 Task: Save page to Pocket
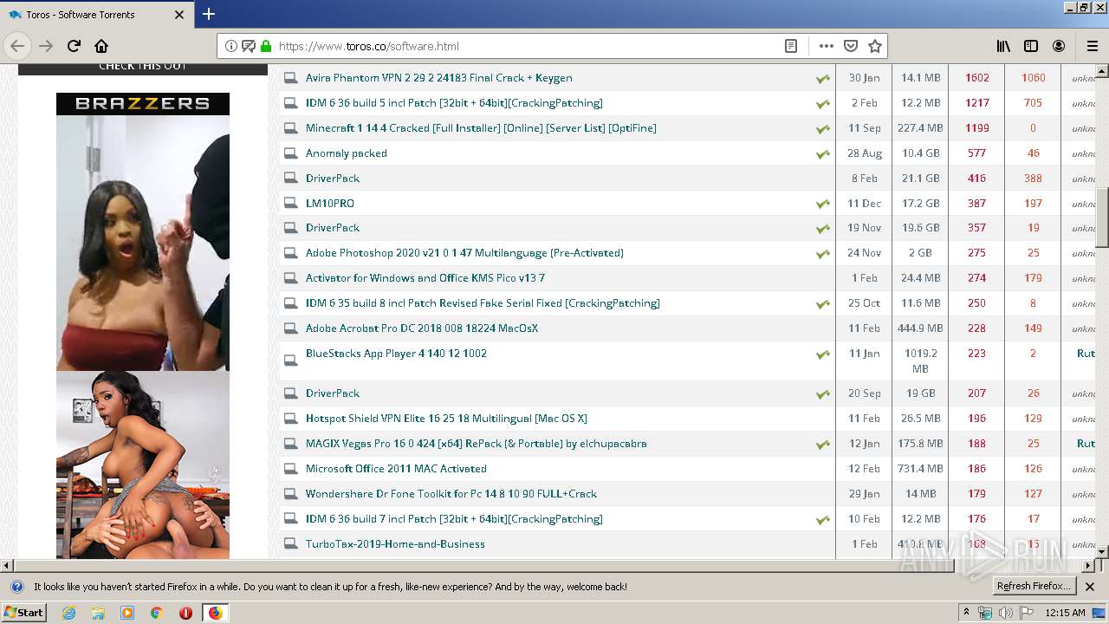tap(851, 46)
